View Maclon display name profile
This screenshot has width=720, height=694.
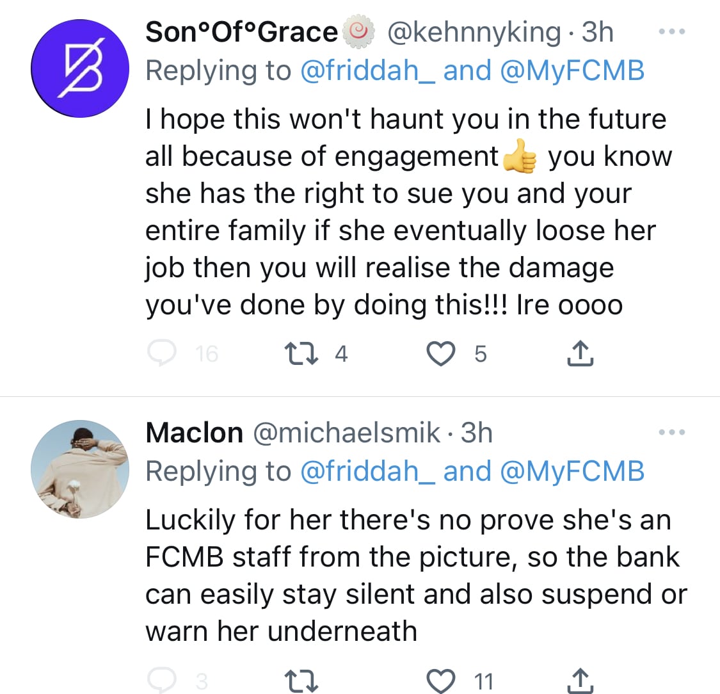[194, 433]
